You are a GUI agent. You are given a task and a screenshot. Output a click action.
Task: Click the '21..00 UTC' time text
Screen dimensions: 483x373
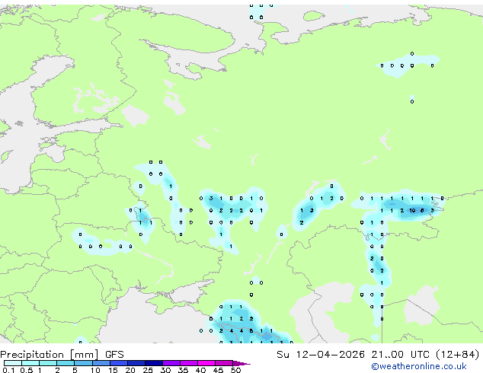coord(401,355)
